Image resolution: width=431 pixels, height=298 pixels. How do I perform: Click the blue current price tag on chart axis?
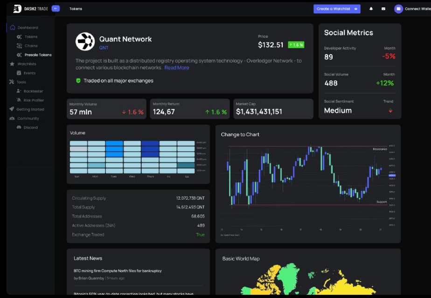392,175
